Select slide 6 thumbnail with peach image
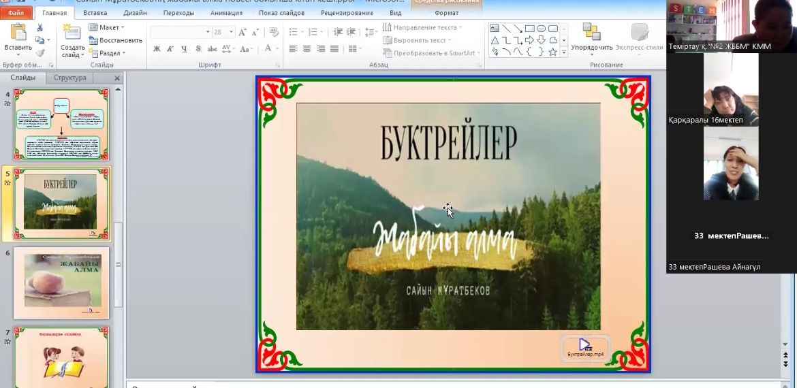 pos(61,282)
